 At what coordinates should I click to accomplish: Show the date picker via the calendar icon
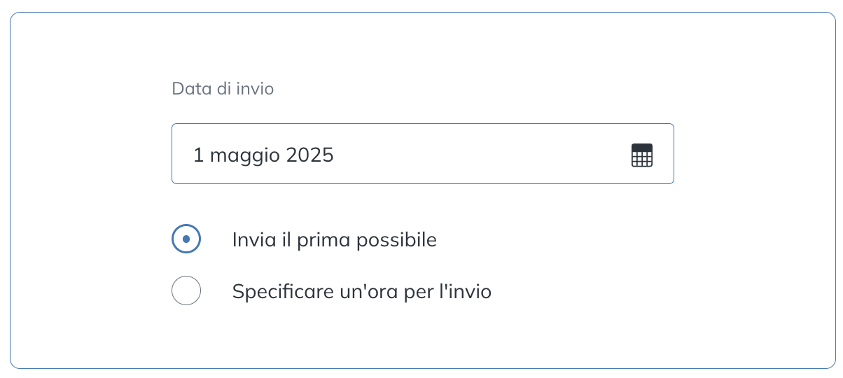click(641, 155)
